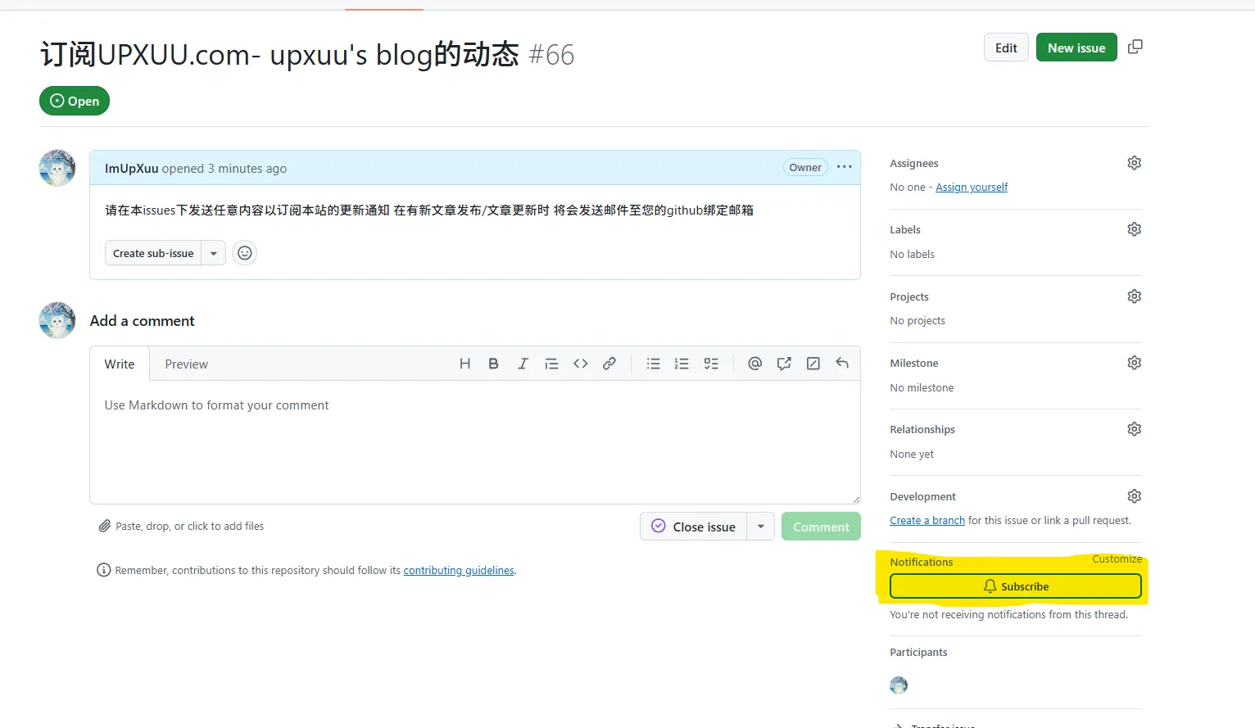The height and width of the screenshot is (728, 1255).
Task: Click the comment text area
Action: 475,442
